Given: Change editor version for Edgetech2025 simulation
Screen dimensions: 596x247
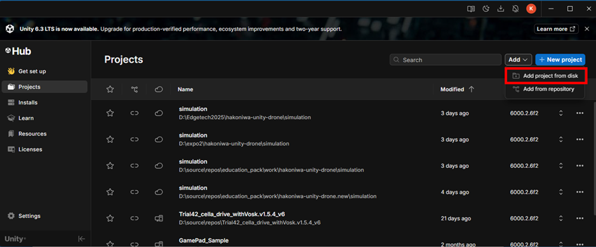Looking at the screenshot, I should pyautogui.click(x=560, y=113).
